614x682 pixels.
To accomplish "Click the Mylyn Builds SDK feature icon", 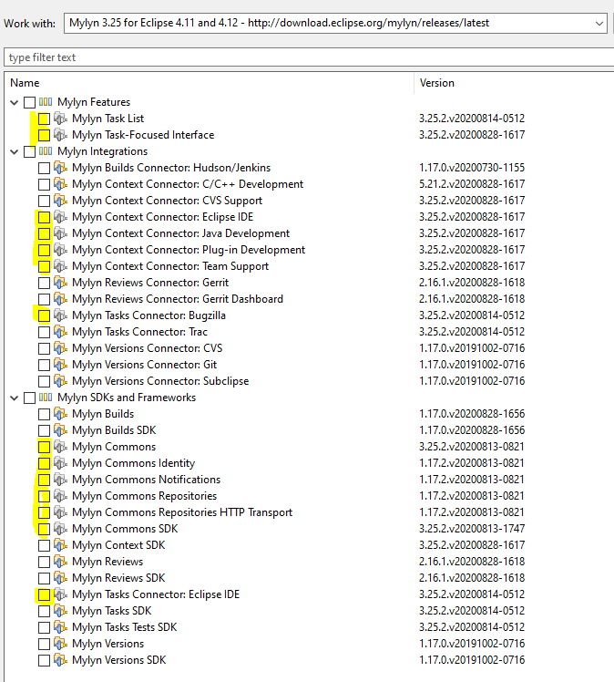I will [x=60, y=430].
